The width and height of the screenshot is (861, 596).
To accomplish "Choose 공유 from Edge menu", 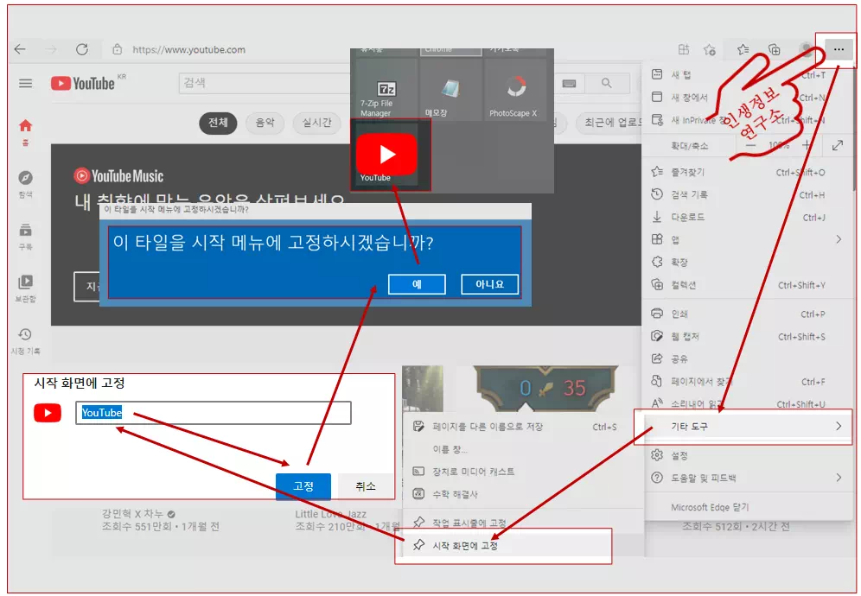I will pyautogui.click(x=748, y=359).
